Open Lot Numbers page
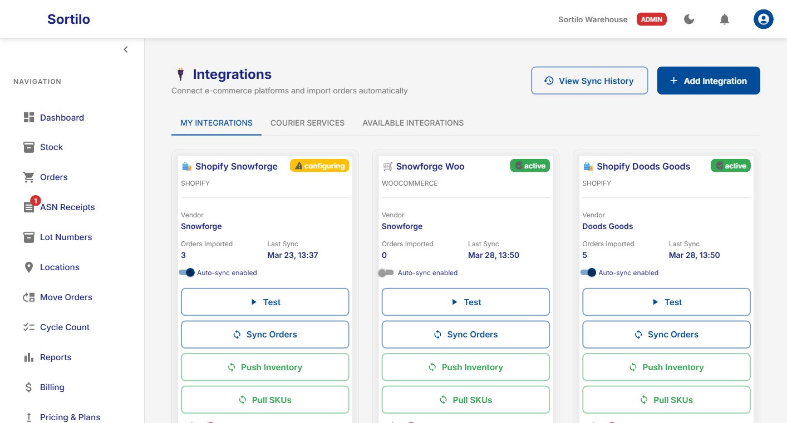Viewport: 787px width, 423px height. [66, 237]
